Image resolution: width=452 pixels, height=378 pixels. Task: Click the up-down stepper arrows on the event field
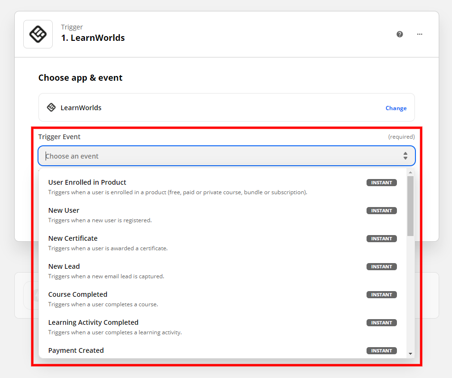[405, 156]
